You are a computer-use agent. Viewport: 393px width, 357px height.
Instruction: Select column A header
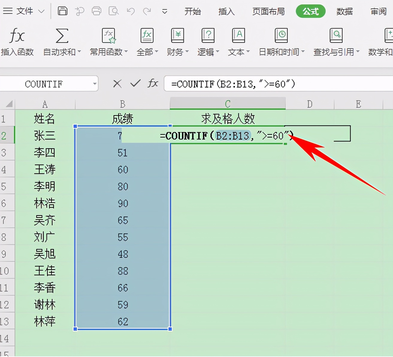(x=45, y=104)
